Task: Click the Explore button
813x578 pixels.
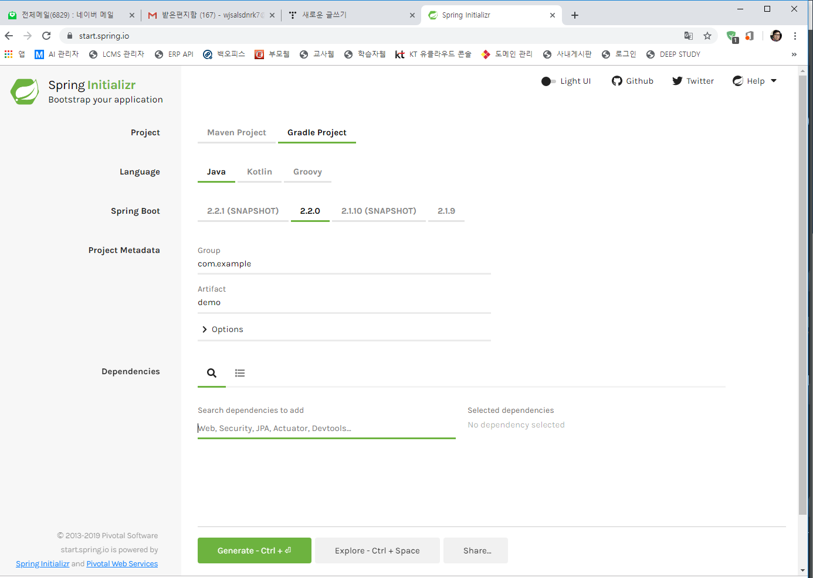Action: coord(377,550)
